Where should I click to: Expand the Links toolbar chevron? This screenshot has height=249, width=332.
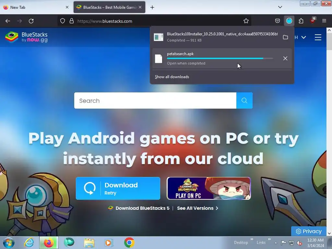pyautogui.click(x=269, y=239)
